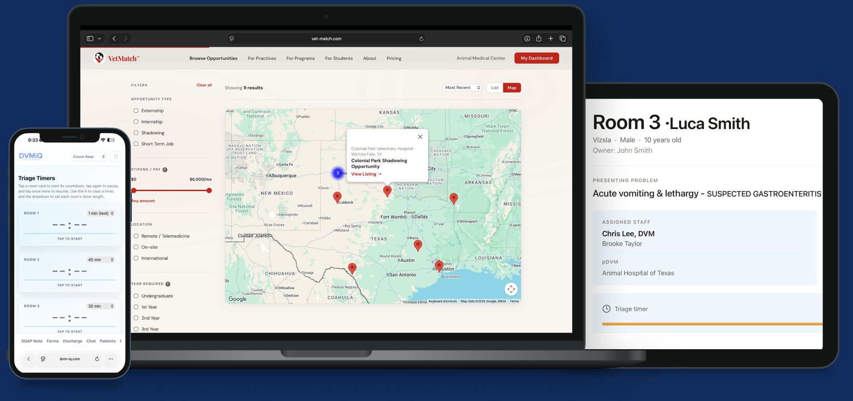The height and width of the screenshot is (401, 853).
Task: Open Browse Opportunities nav item
Action: (213, 58)
